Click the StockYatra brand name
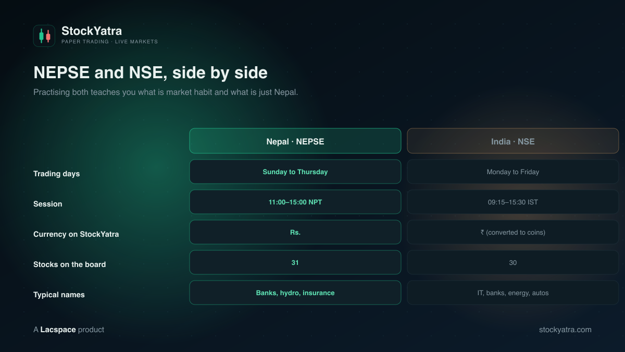Viewport: 625px width, 352px height. coord(92,31)
